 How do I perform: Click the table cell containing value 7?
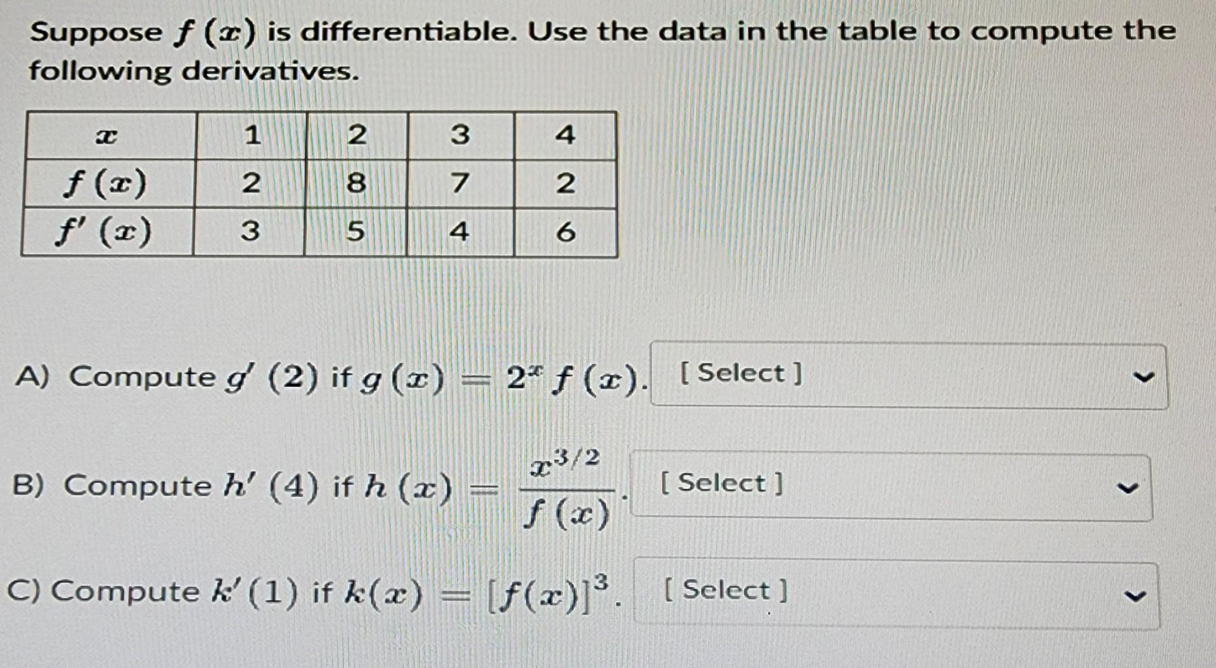point(461,184)
